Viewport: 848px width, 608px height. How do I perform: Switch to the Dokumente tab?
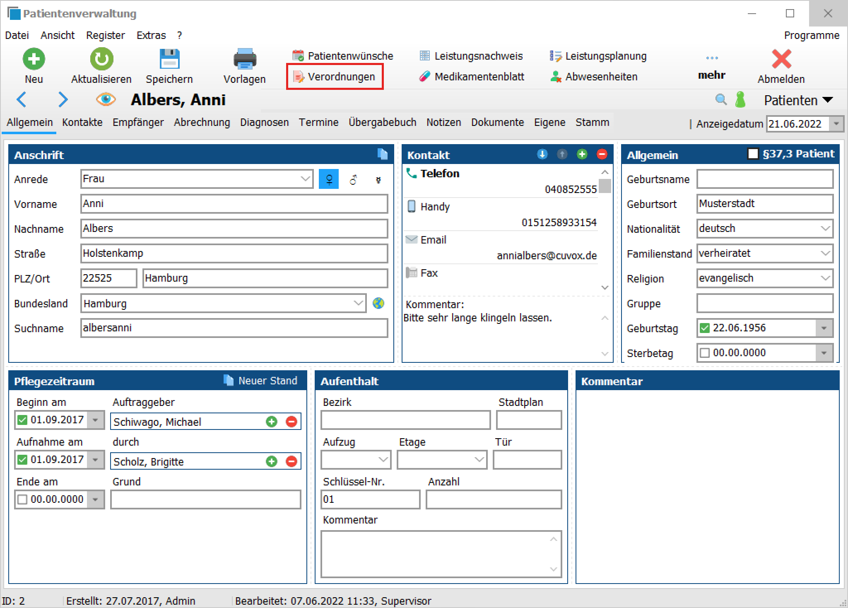(x=497, y=122)
